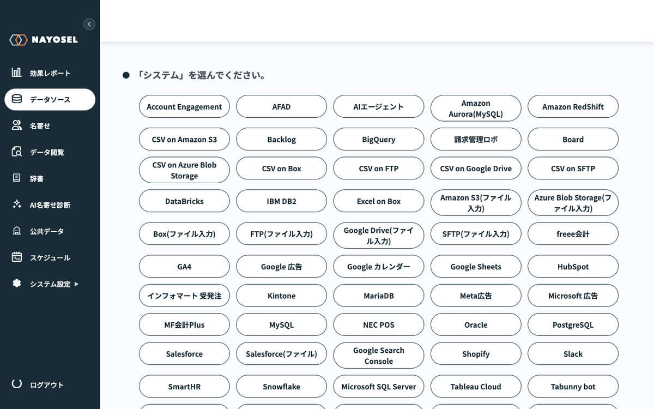Choose the DataBricks system

click(184, 201)
